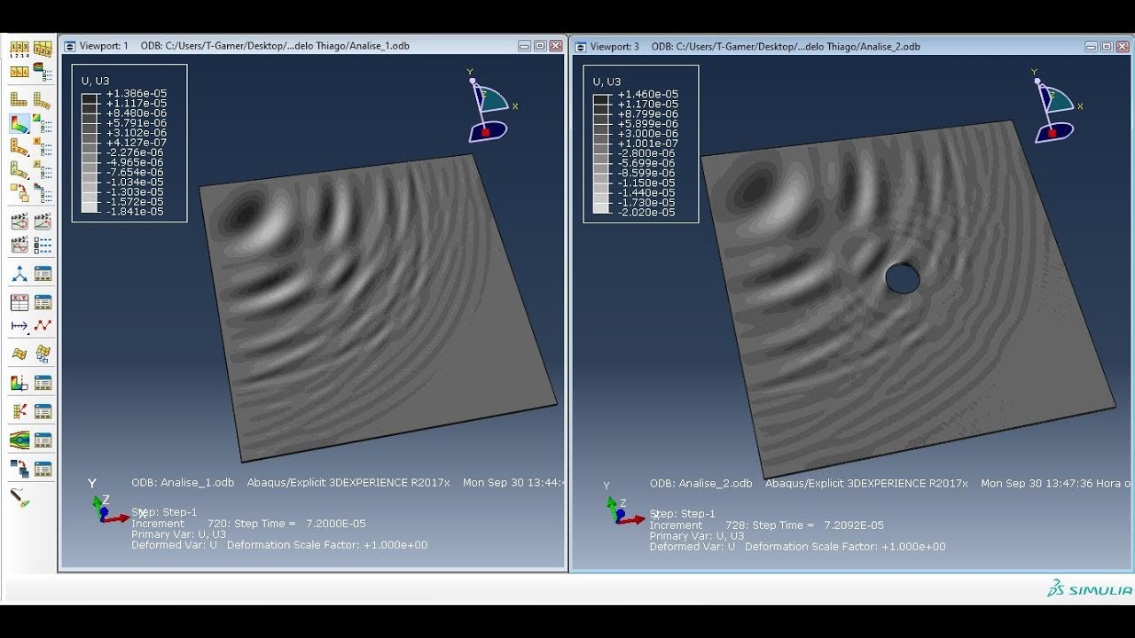Click 'Deformation Scale Factor: +1.000e+00' in Viewport 1

327,545
